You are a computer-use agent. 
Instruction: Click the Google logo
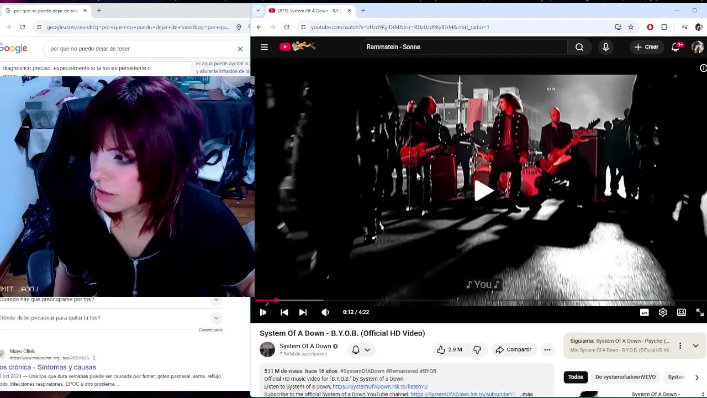(13, 49)
